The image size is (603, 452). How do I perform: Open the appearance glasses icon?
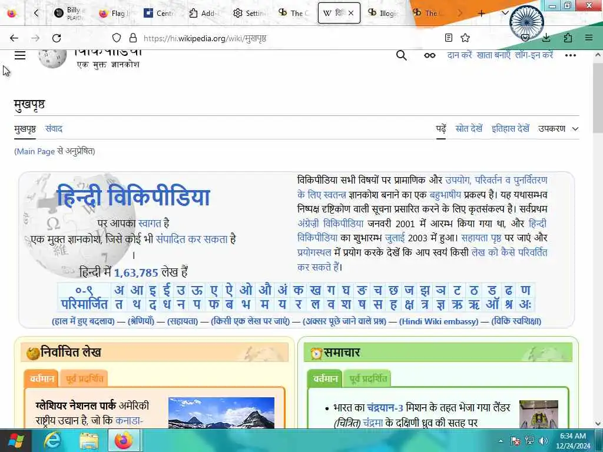429,55
